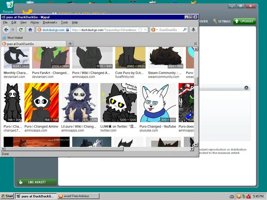Open the Tools menu

coord(64,22)
